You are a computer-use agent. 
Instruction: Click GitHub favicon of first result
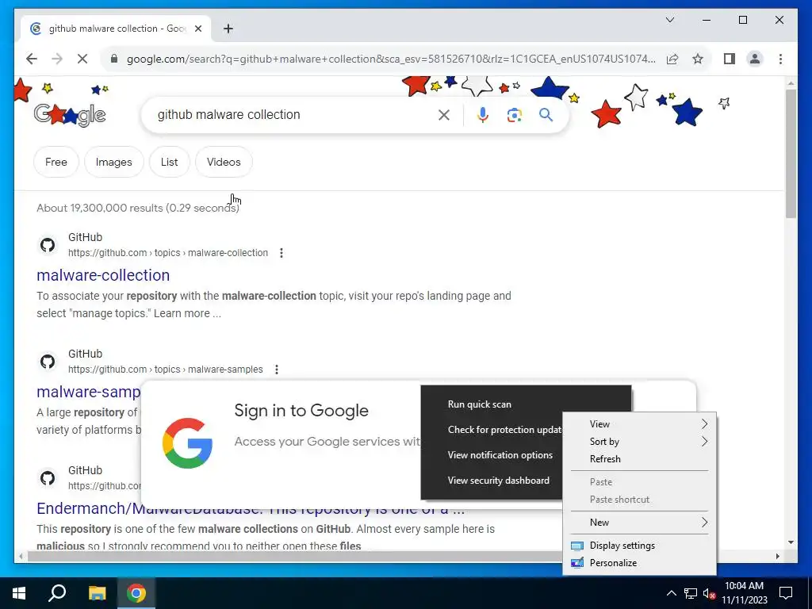tap(48, 245)
